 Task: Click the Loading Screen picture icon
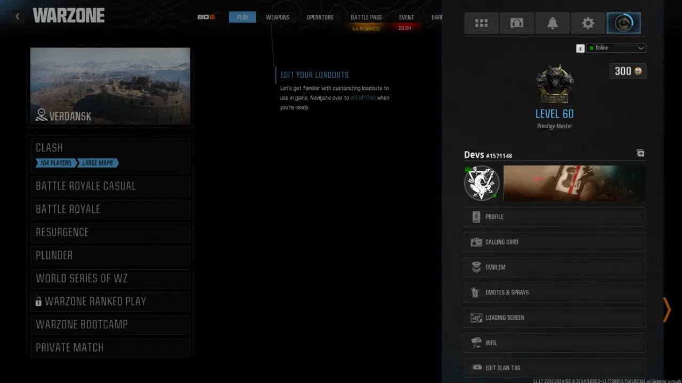tap(476, 318)
